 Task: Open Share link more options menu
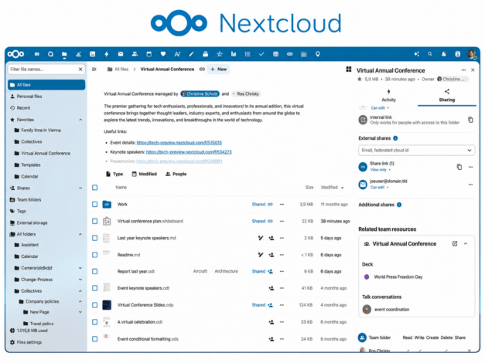pos(470,167)
